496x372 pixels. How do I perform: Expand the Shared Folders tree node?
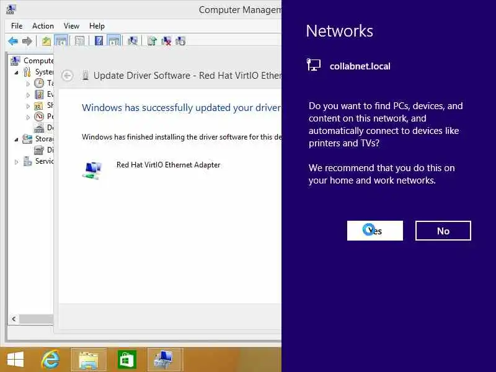tap(28, 106)
